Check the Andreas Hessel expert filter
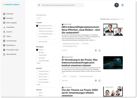 (37, 71)
